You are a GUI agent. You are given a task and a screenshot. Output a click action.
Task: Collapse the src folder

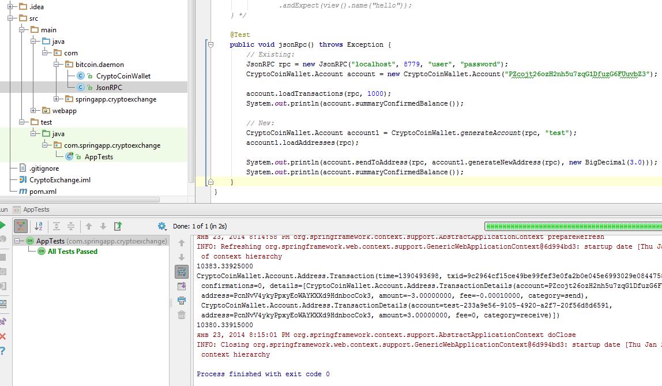[x=10, y=18]
